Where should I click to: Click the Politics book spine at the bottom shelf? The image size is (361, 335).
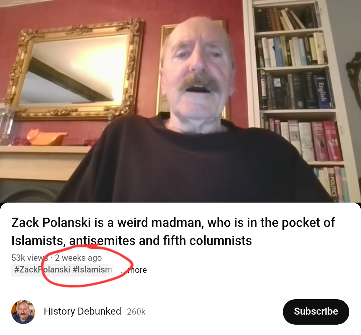(333, 187)
